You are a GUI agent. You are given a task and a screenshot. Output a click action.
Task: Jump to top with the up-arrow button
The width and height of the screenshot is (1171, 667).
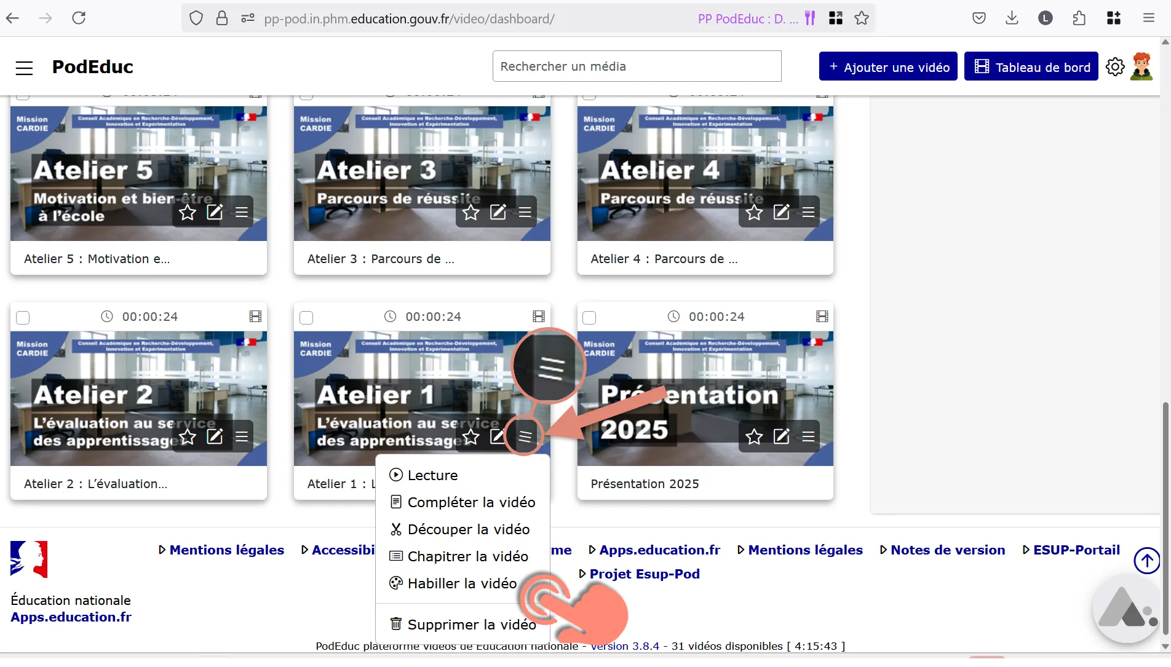1146,561
